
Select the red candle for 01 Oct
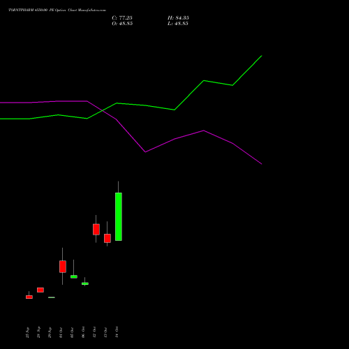click(63, 267)
